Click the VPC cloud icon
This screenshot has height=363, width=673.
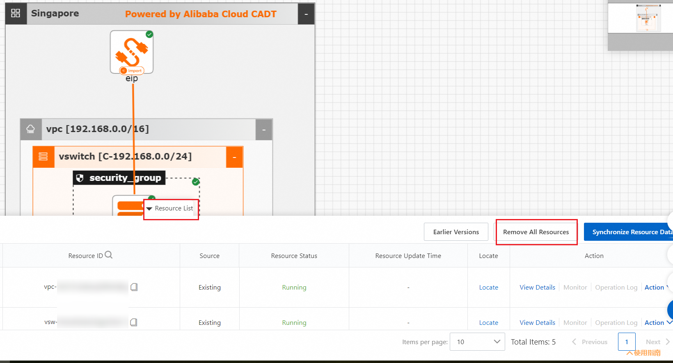click(x=31, y=129)
